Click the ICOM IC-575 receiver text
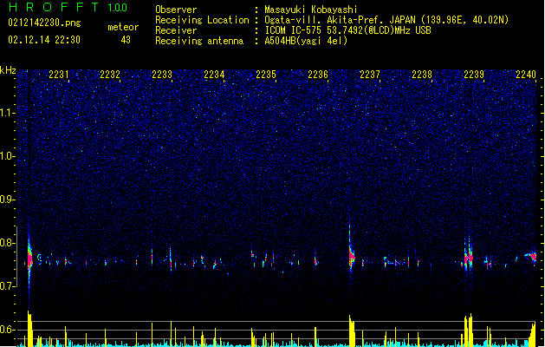Screen dimensions: 545x347 [x=347, y=30]
